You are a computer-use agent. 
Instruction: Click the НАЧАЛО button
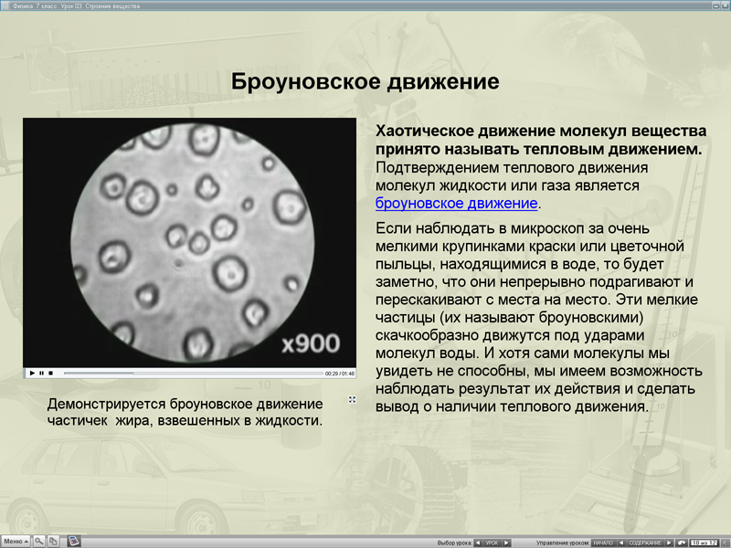pos(603,543)
